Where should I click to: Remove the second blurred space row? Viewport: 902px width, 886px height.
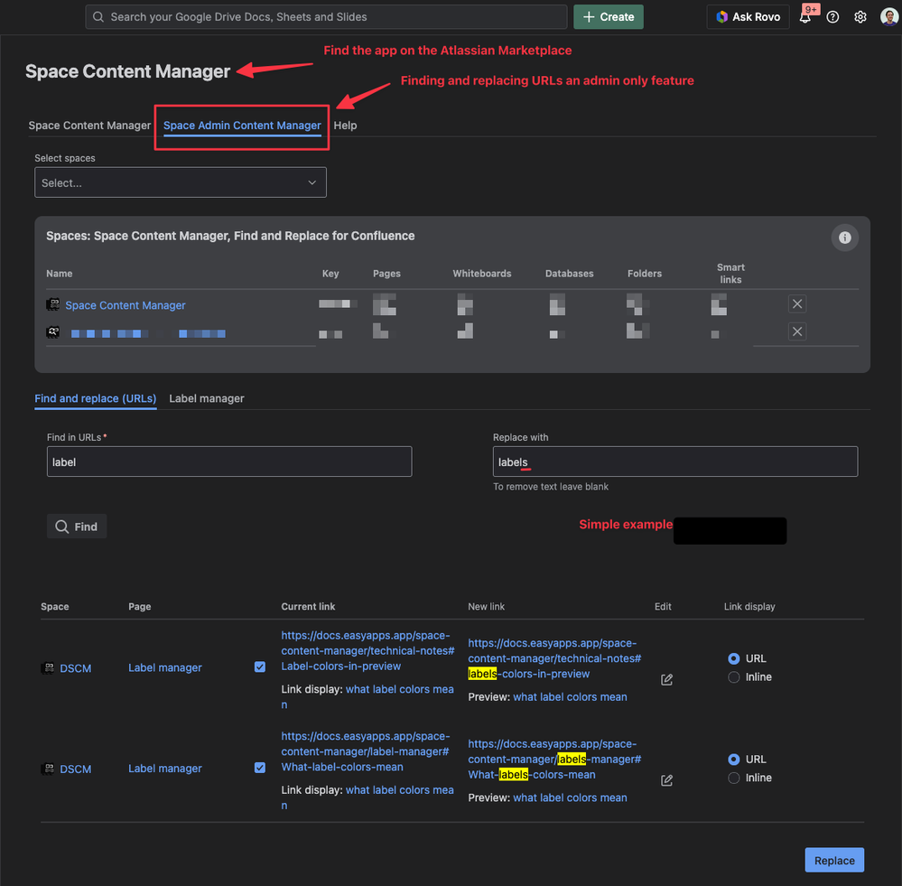click(x=796, y=331)
